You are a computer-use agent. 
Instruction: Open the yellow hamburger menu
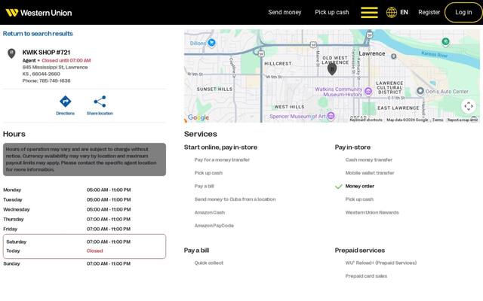(369, 13)
